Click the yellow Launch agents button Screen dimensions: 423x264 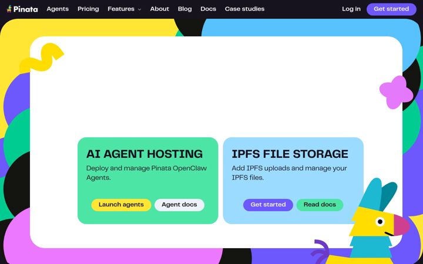[x=121, y=205]
